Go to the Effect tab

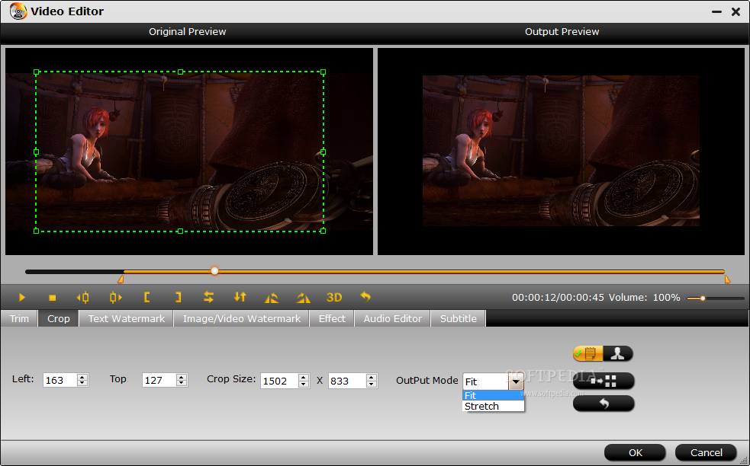[332, 318]
